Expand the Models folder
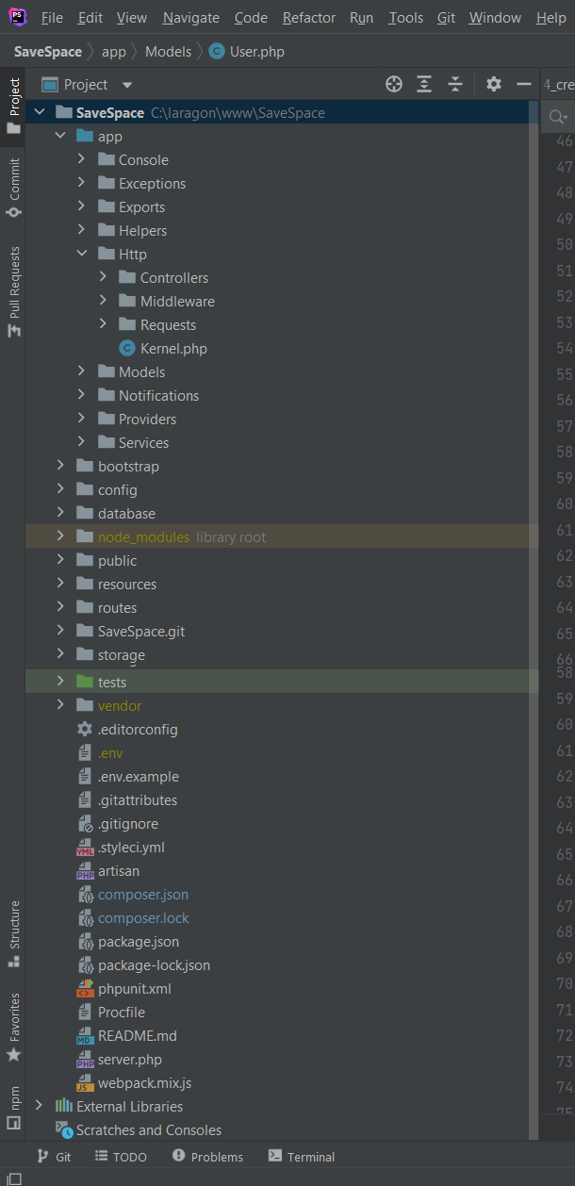This screenshot has height=1186, width=575. (x=82, y=372)
